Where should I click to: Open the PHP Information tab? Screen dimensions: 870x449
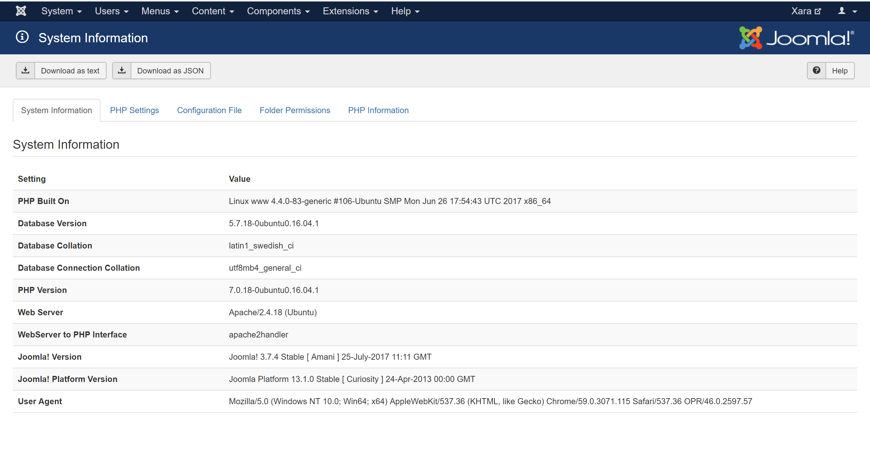378,110
